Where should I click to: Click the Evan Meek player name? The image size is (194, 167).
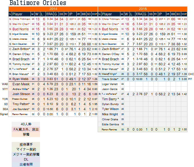point(21,84)
